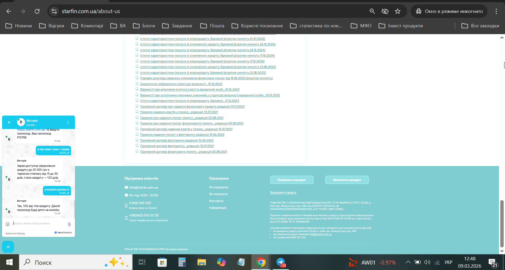Open Calculator from the taskbar

point(182,262)
